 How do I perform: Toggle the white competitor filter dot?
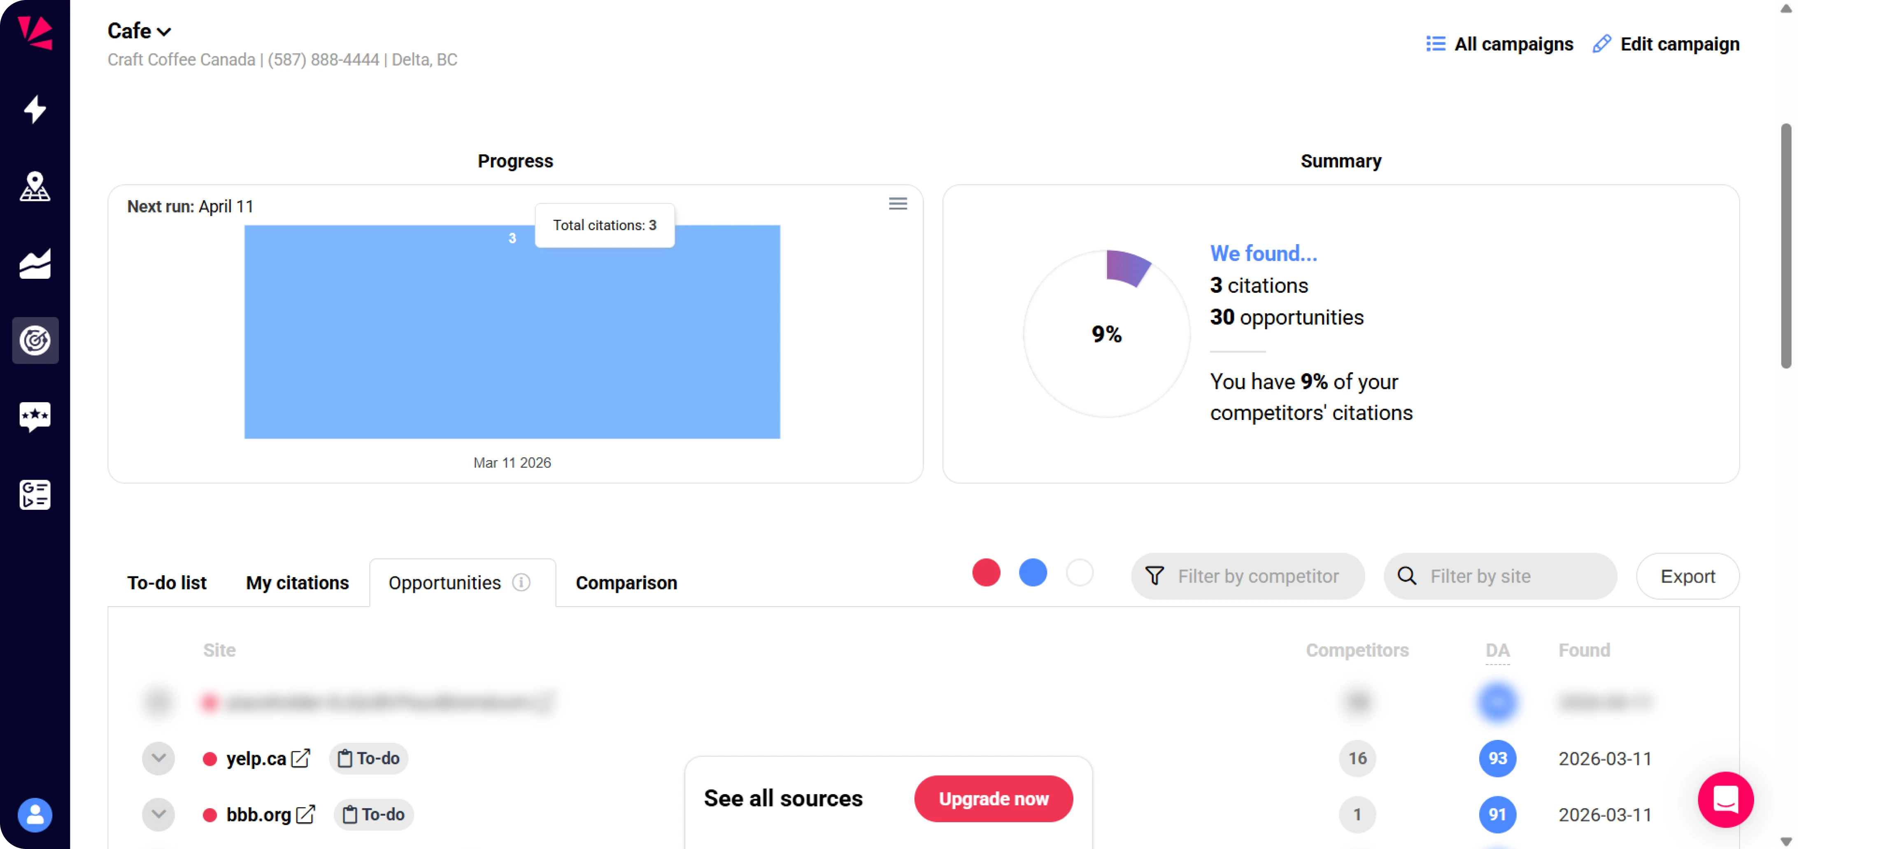(1079, 573)
